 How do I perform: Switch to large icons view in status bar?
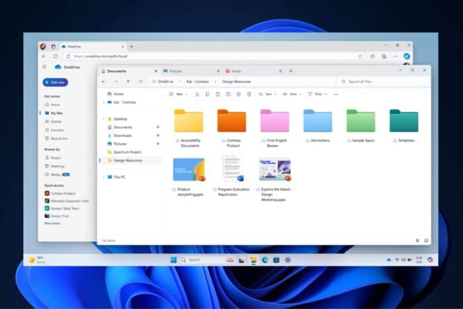point(426,240)
